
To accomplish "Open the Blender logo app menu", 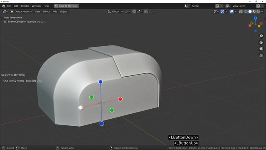I will pos(4,6).
